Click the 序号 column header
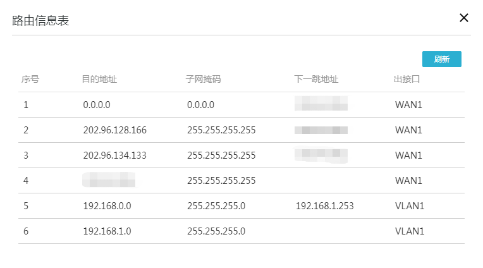Screen dimensions: 483x268 point(30,80)
